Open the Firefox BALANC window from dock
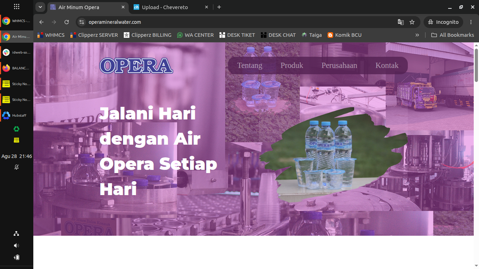The height and width of the screenshot is (269, 479). point(16,68)
